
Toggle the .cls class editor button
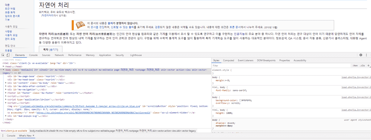(x=362, y=66)
